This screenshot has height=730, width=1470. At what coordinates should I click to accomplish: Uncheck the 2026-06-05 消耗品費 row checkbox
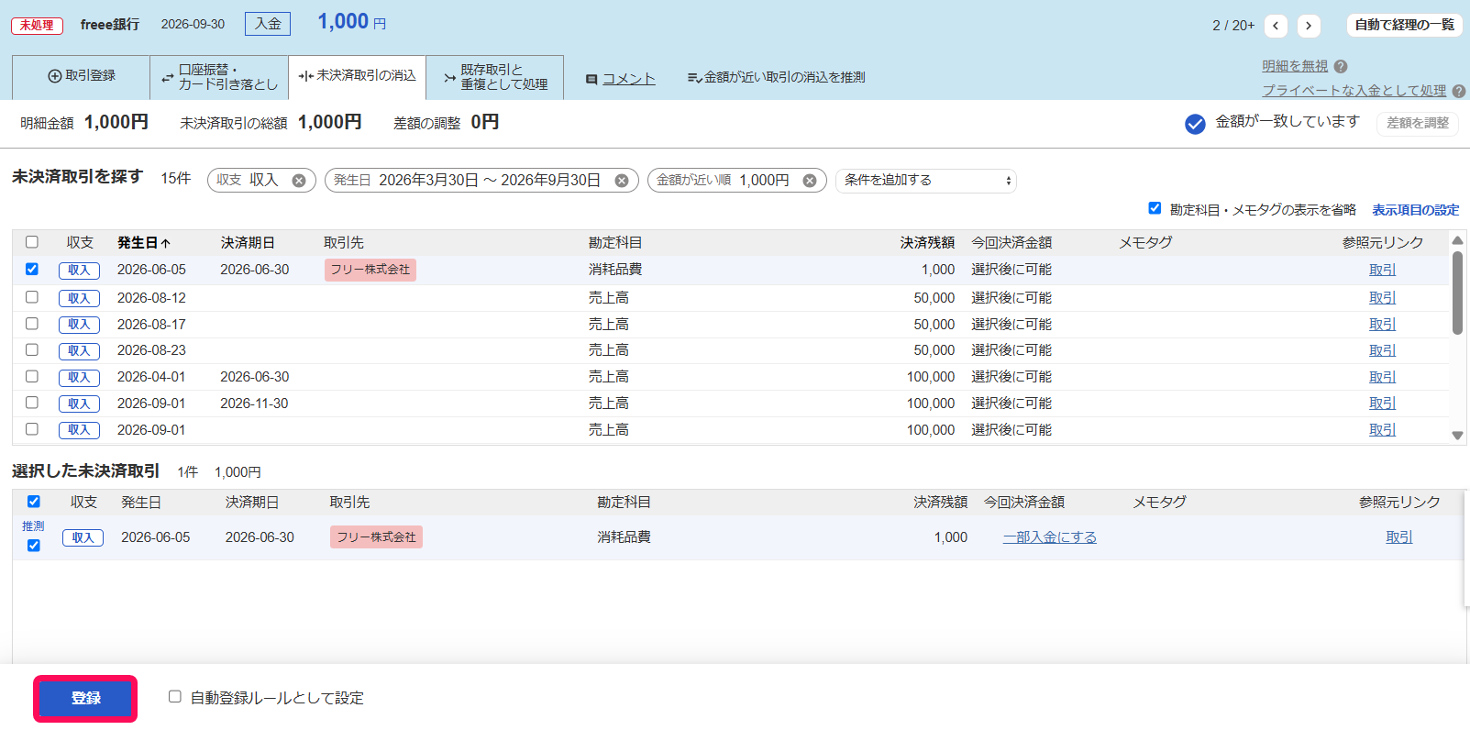[32, 269]
